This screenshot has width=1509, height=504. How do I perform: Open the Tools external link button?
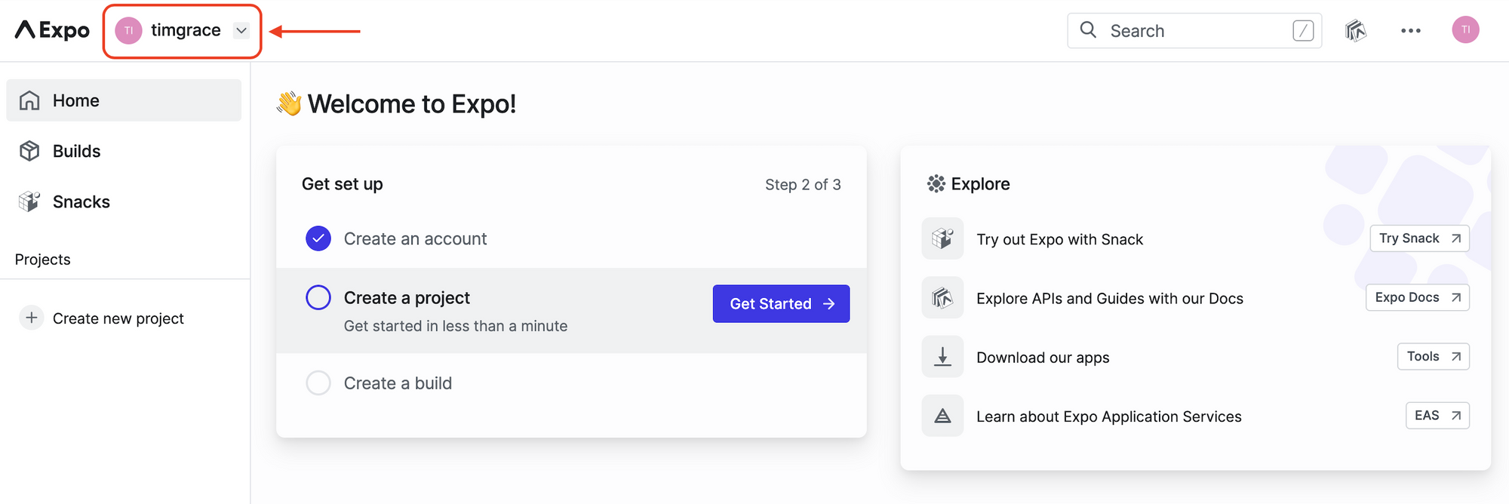tap(1434, 356)
